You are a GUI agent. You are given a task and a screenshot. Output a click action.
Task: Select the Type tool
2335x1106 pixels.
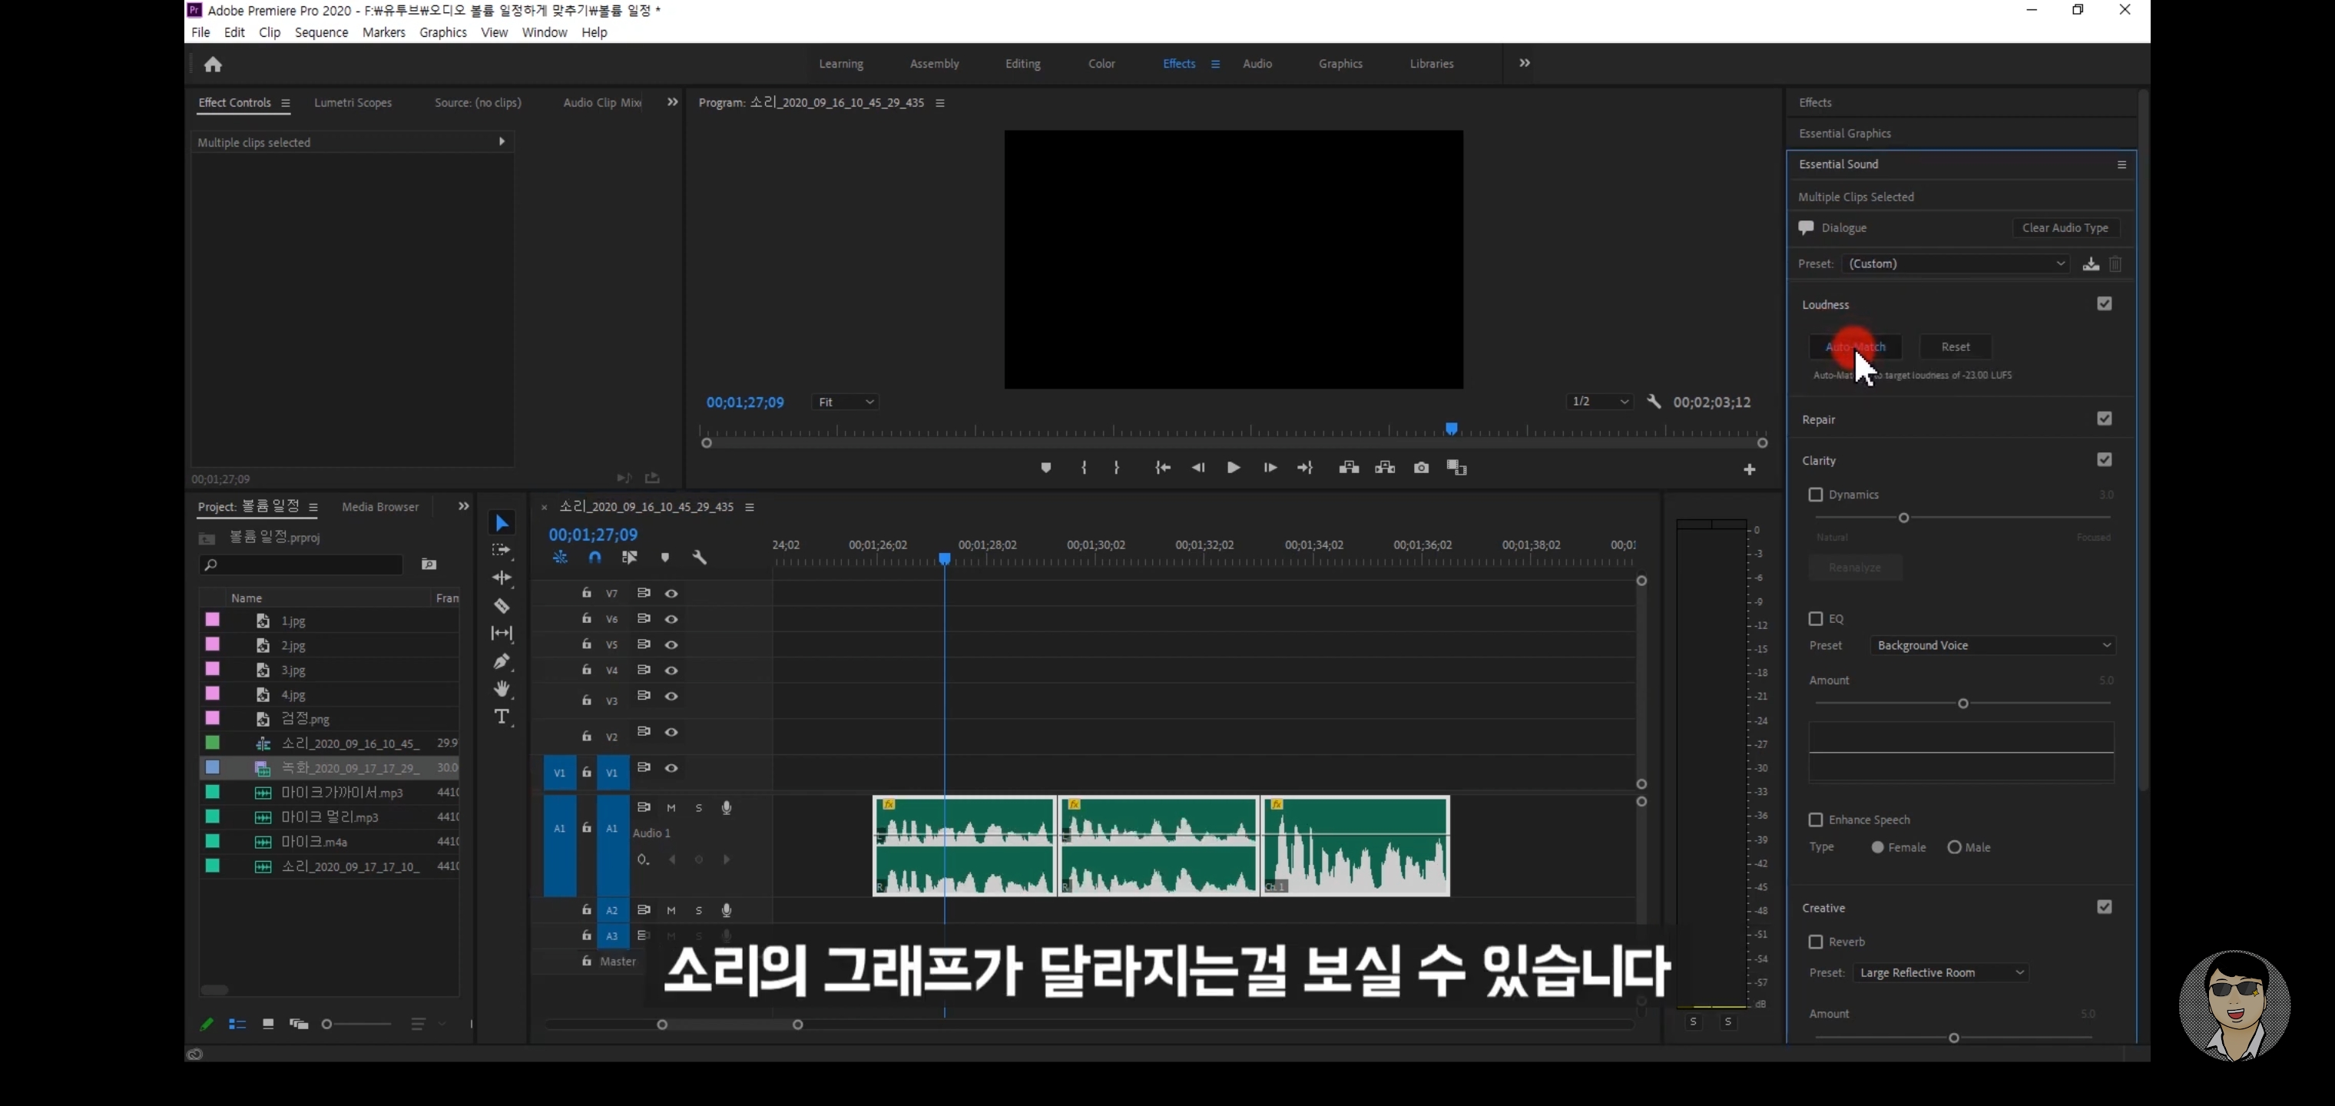click(x=502, y=717)
